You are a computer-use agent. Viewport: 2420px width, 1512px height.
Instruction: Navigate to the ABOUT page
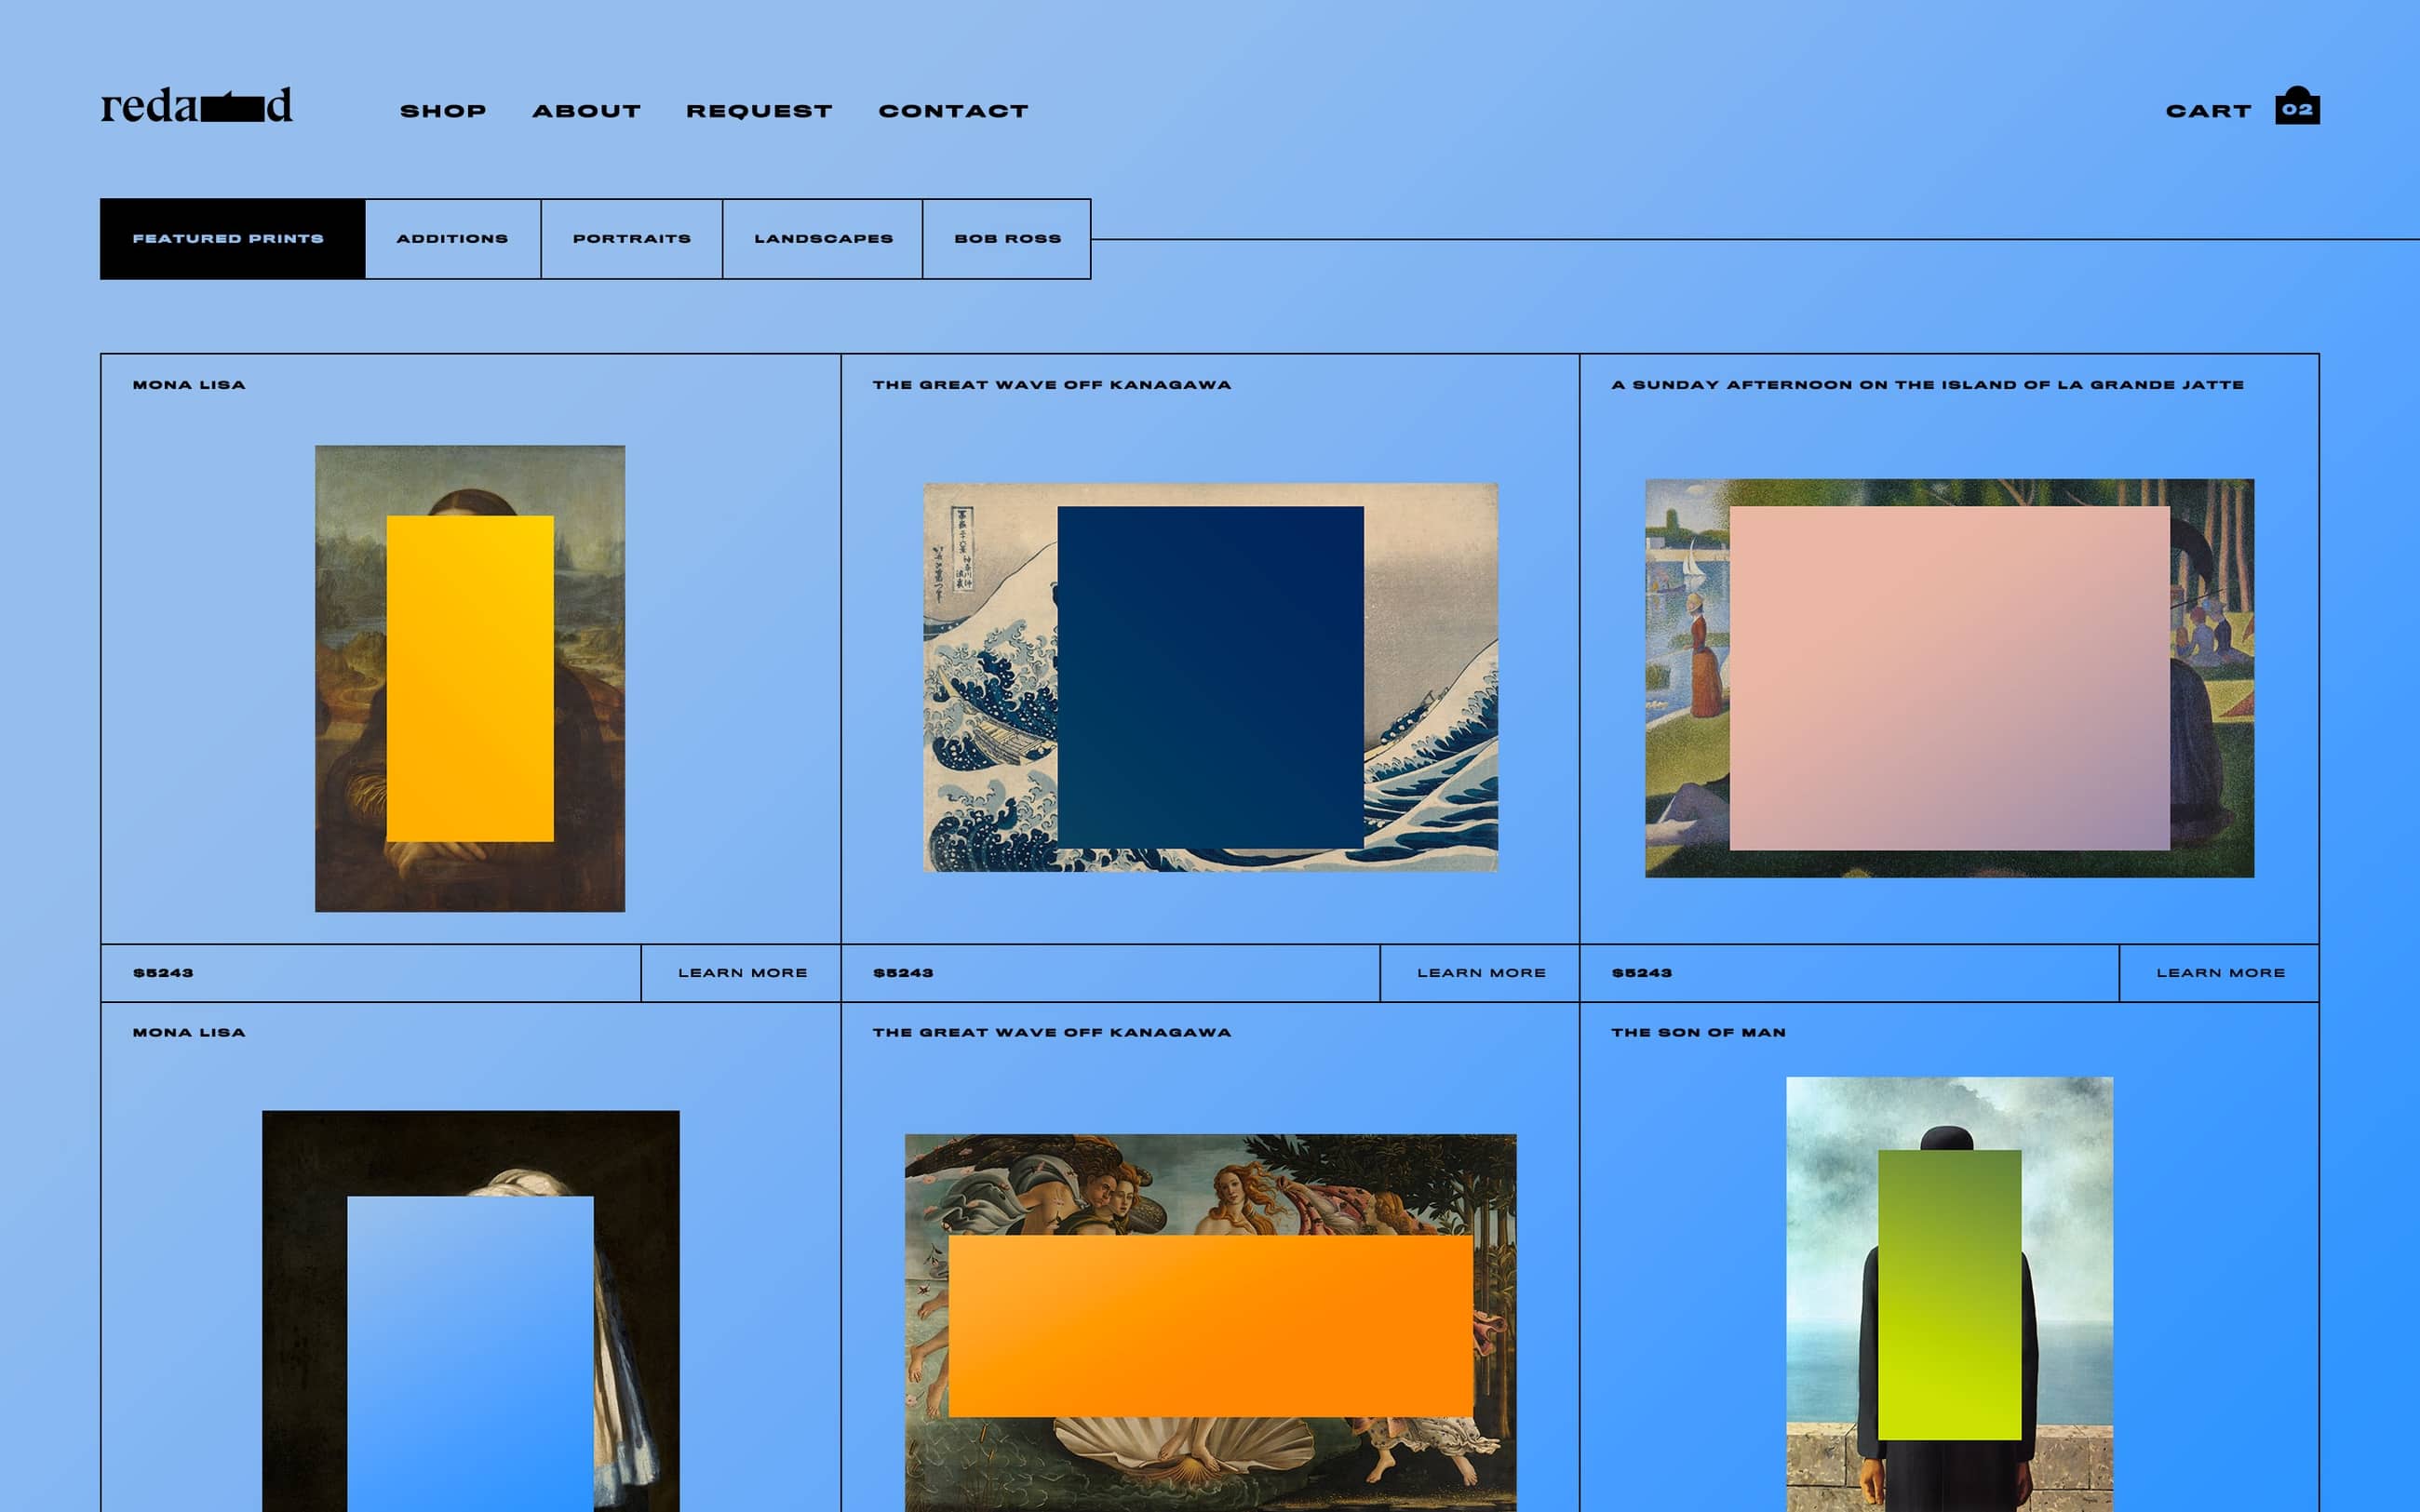[587, 110]
